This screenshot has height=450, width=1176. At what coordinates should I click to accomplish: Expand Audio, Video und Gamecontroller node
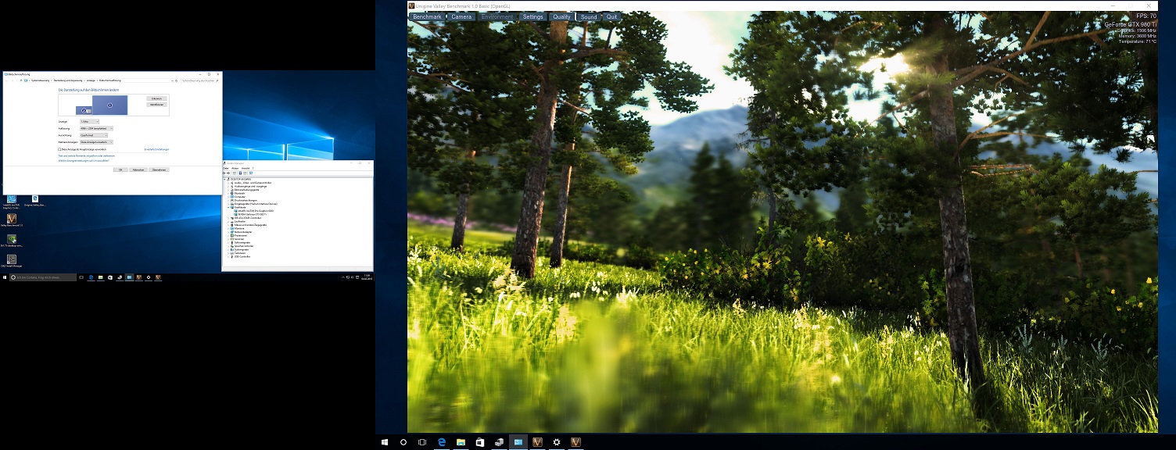click(228, 183)
